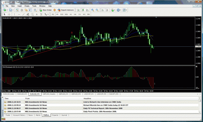Screen dimensions: 203x122
Task: Open the Arrows symbols tool
Action: [46, 14]
